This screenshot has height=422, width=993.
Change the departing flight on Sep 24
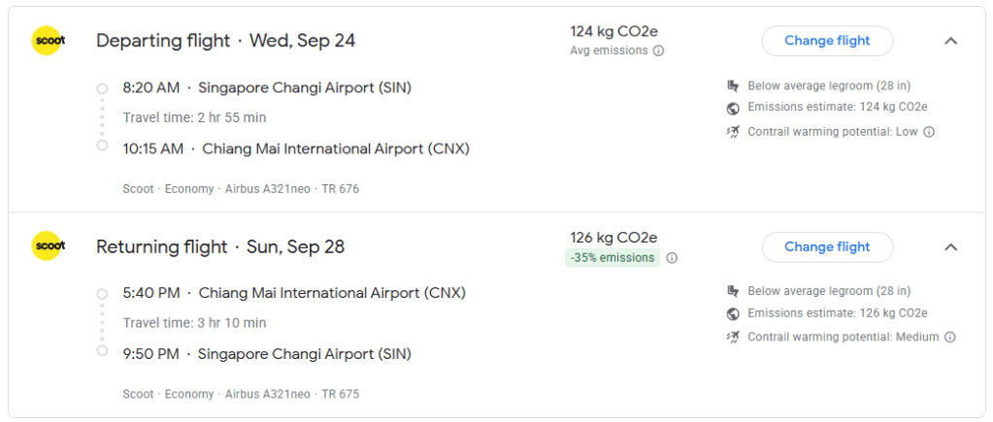[x=827, y=41]
